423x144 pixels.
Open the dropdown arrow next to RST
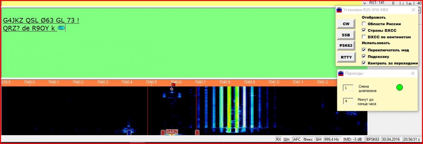point(364,3)
